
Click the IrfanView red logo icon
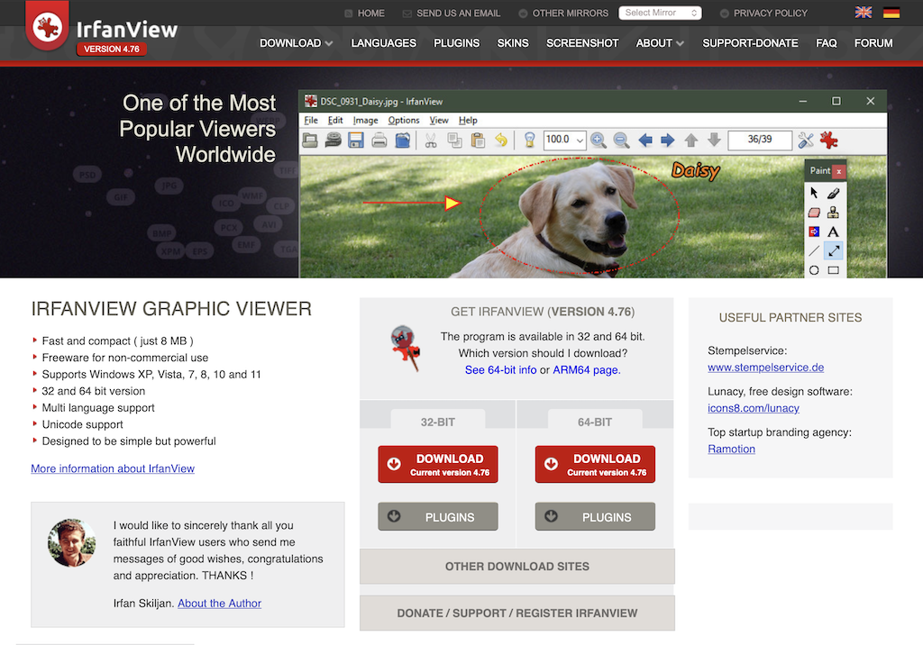pyautogui.click(x=47, y=26)
